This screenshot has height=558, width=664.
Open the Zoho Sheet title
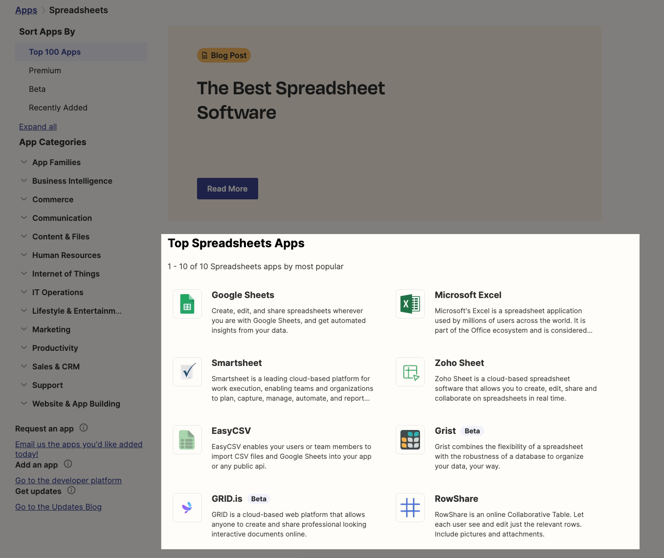[459, 363]
